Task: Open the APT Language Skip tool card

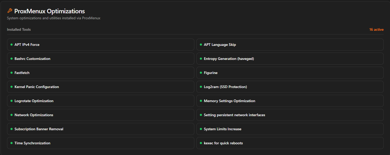Action: click(x=290, y=45)
